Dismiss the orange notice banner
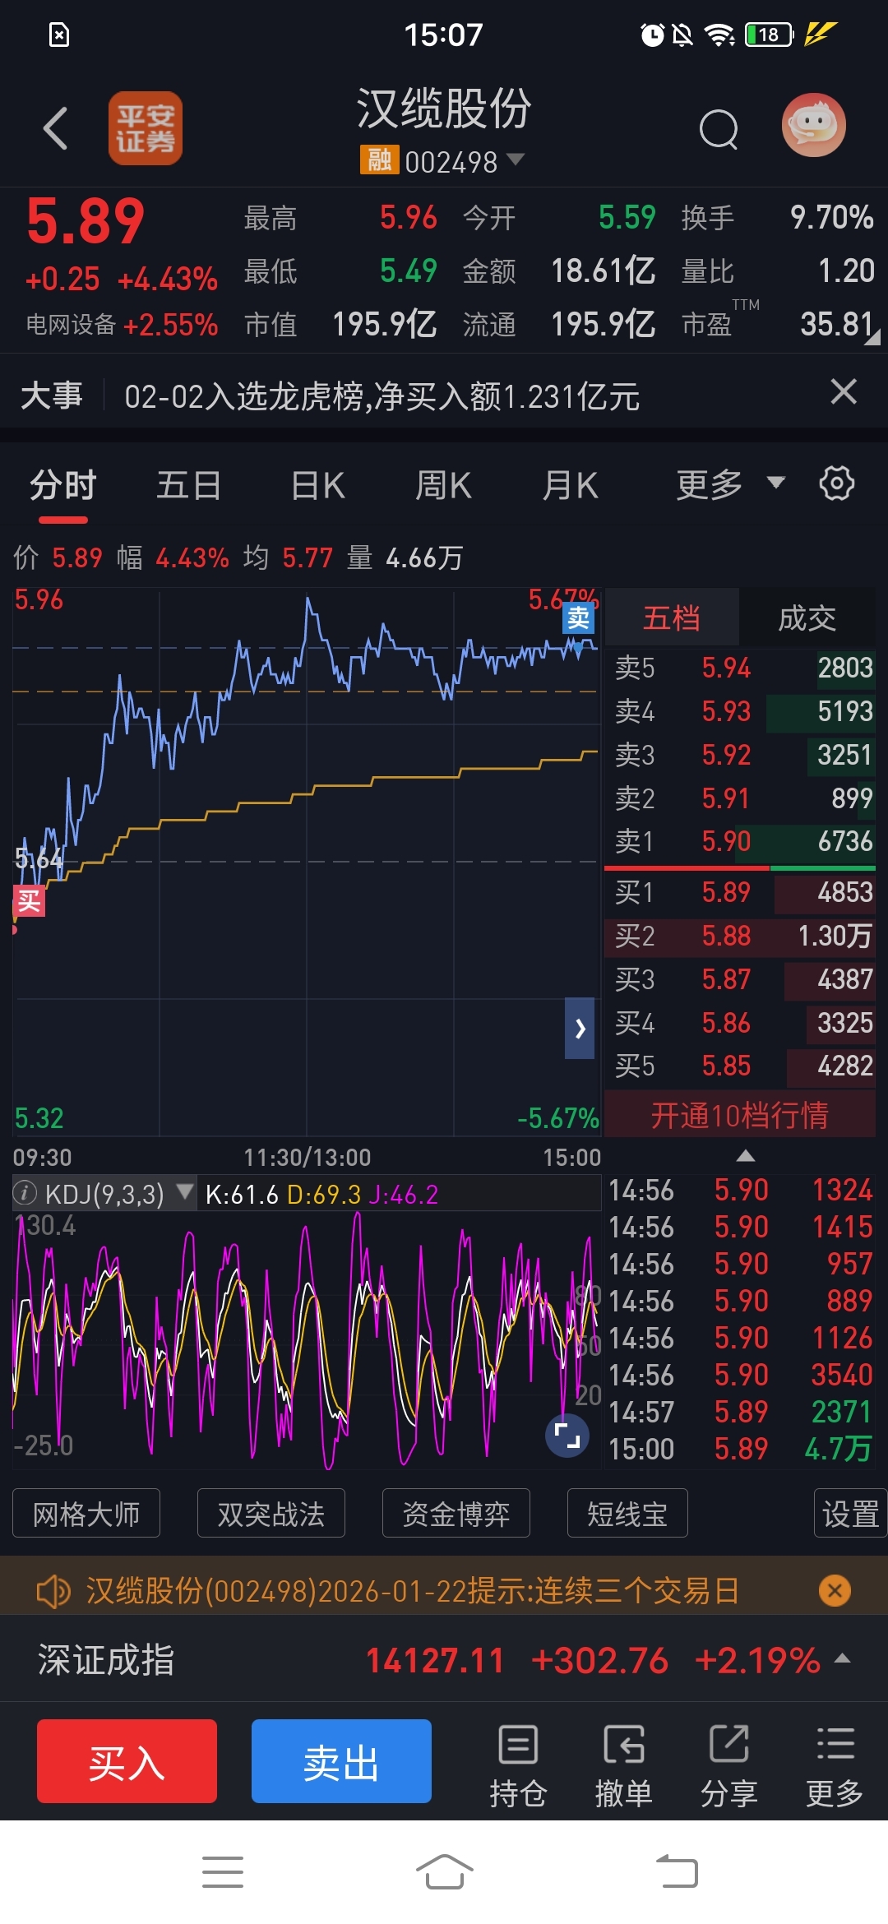 [x=835, y=1591]
